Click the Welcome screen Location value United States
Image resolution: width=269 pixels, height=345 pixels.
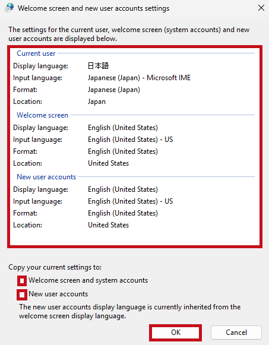click(x=109, y=163)
